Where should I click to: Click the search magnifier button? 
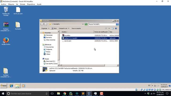point(117,24)
